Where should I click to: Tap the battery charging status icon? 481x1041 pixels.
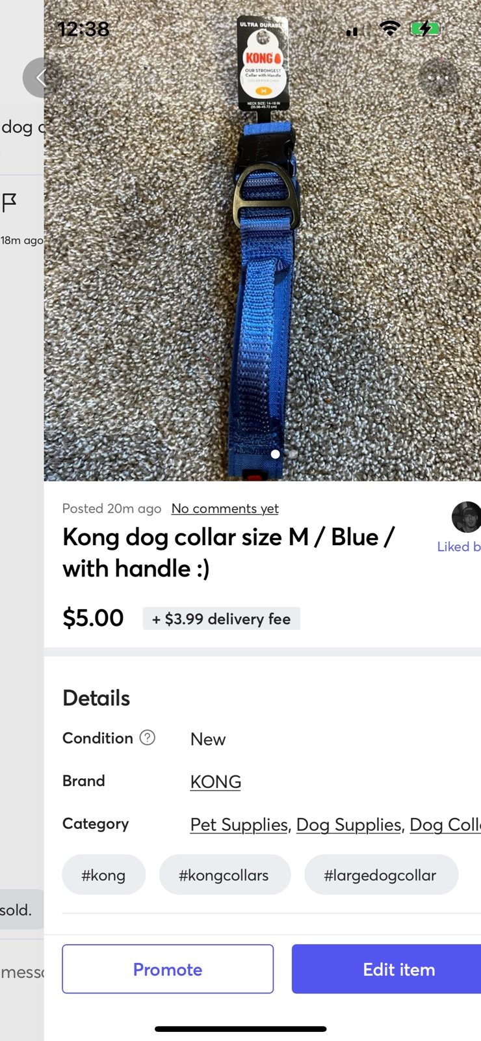[425, 29]
